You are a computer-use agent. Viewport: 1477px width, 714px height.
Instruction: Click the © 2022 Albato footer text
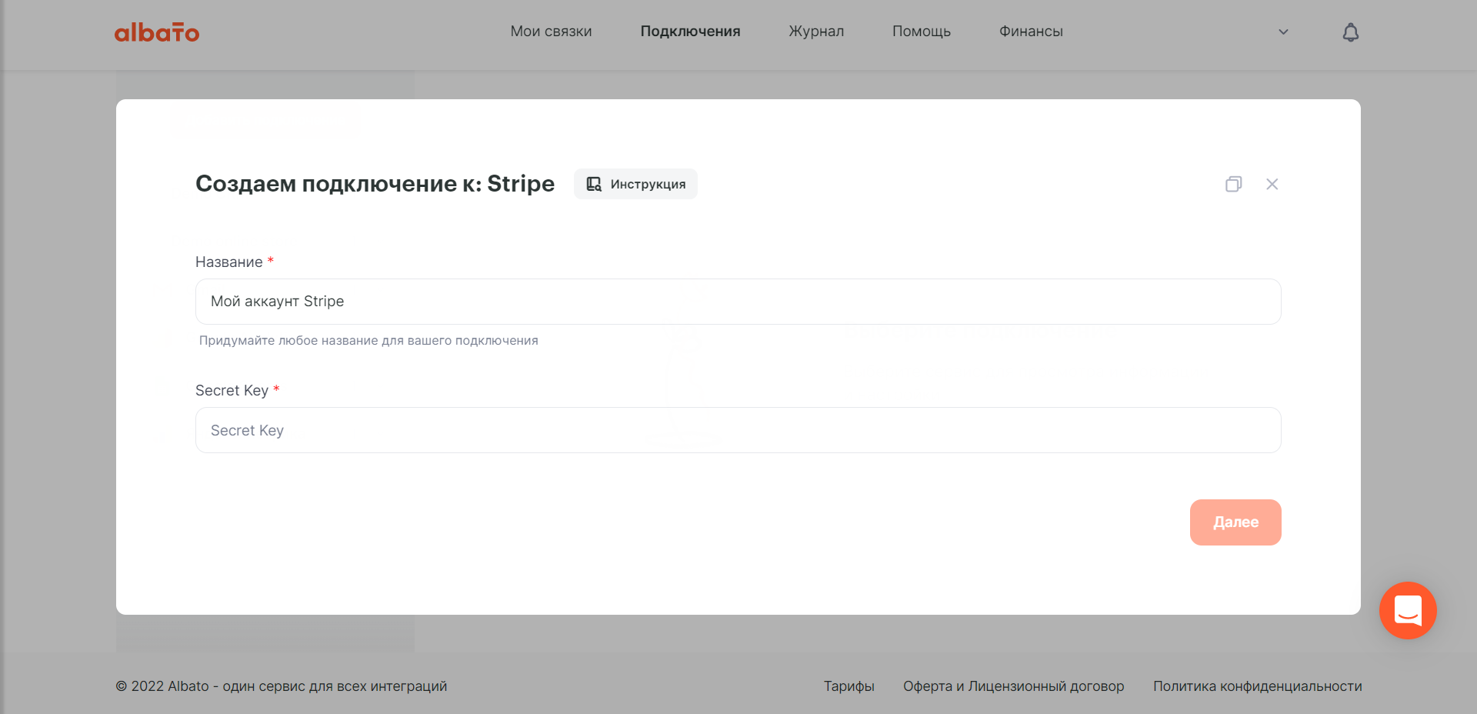click(x=282, y=686)
